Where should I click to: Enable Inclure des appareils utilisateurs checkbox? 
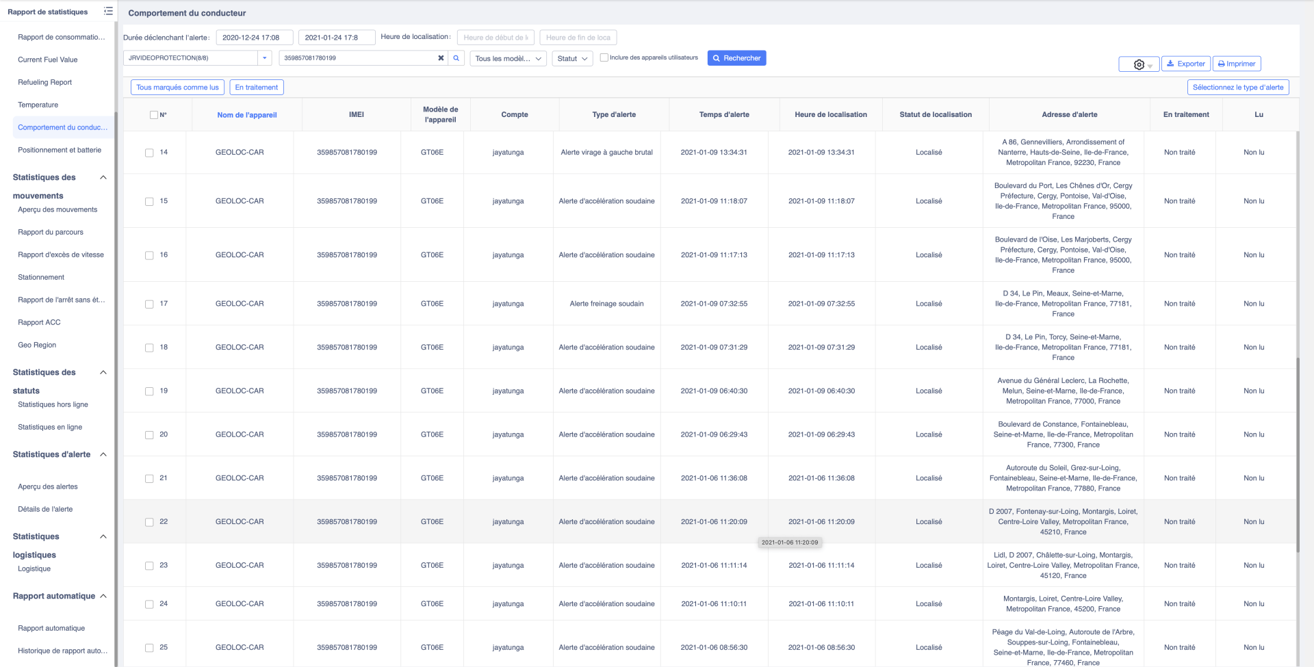click(604, 57)
